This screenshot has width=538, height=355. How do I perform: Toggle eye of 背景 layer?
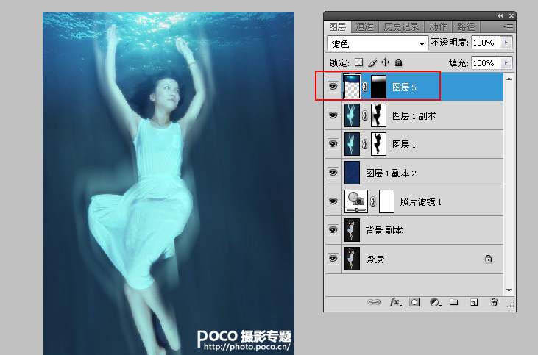(333, 259)
